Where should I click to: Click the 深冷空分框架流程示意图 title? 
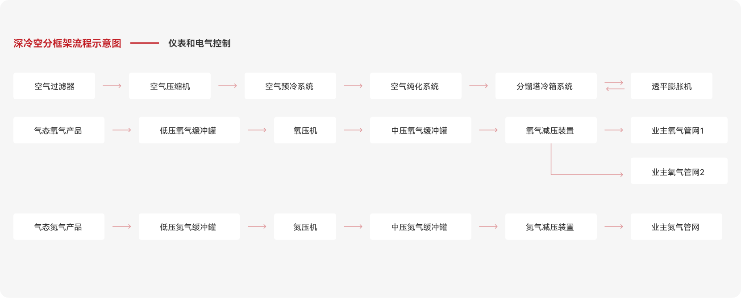pyautogui.click(x=67, y=43)
